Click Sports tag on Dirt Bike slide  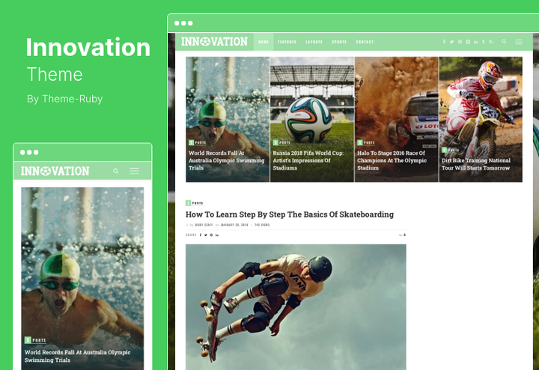(x=451, y=150)
